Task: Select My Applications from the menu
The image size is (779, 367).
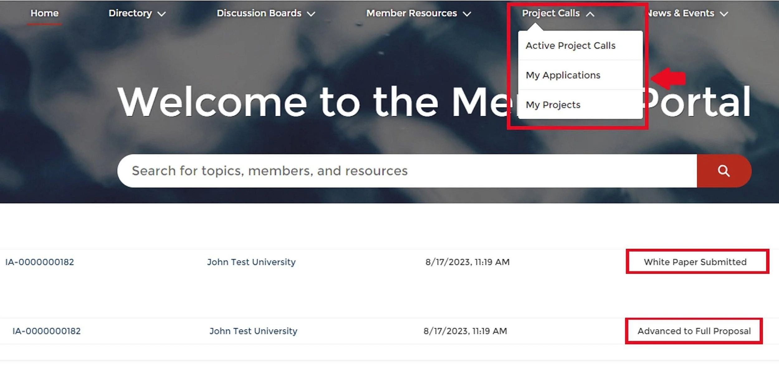Action: click(563, 75)
